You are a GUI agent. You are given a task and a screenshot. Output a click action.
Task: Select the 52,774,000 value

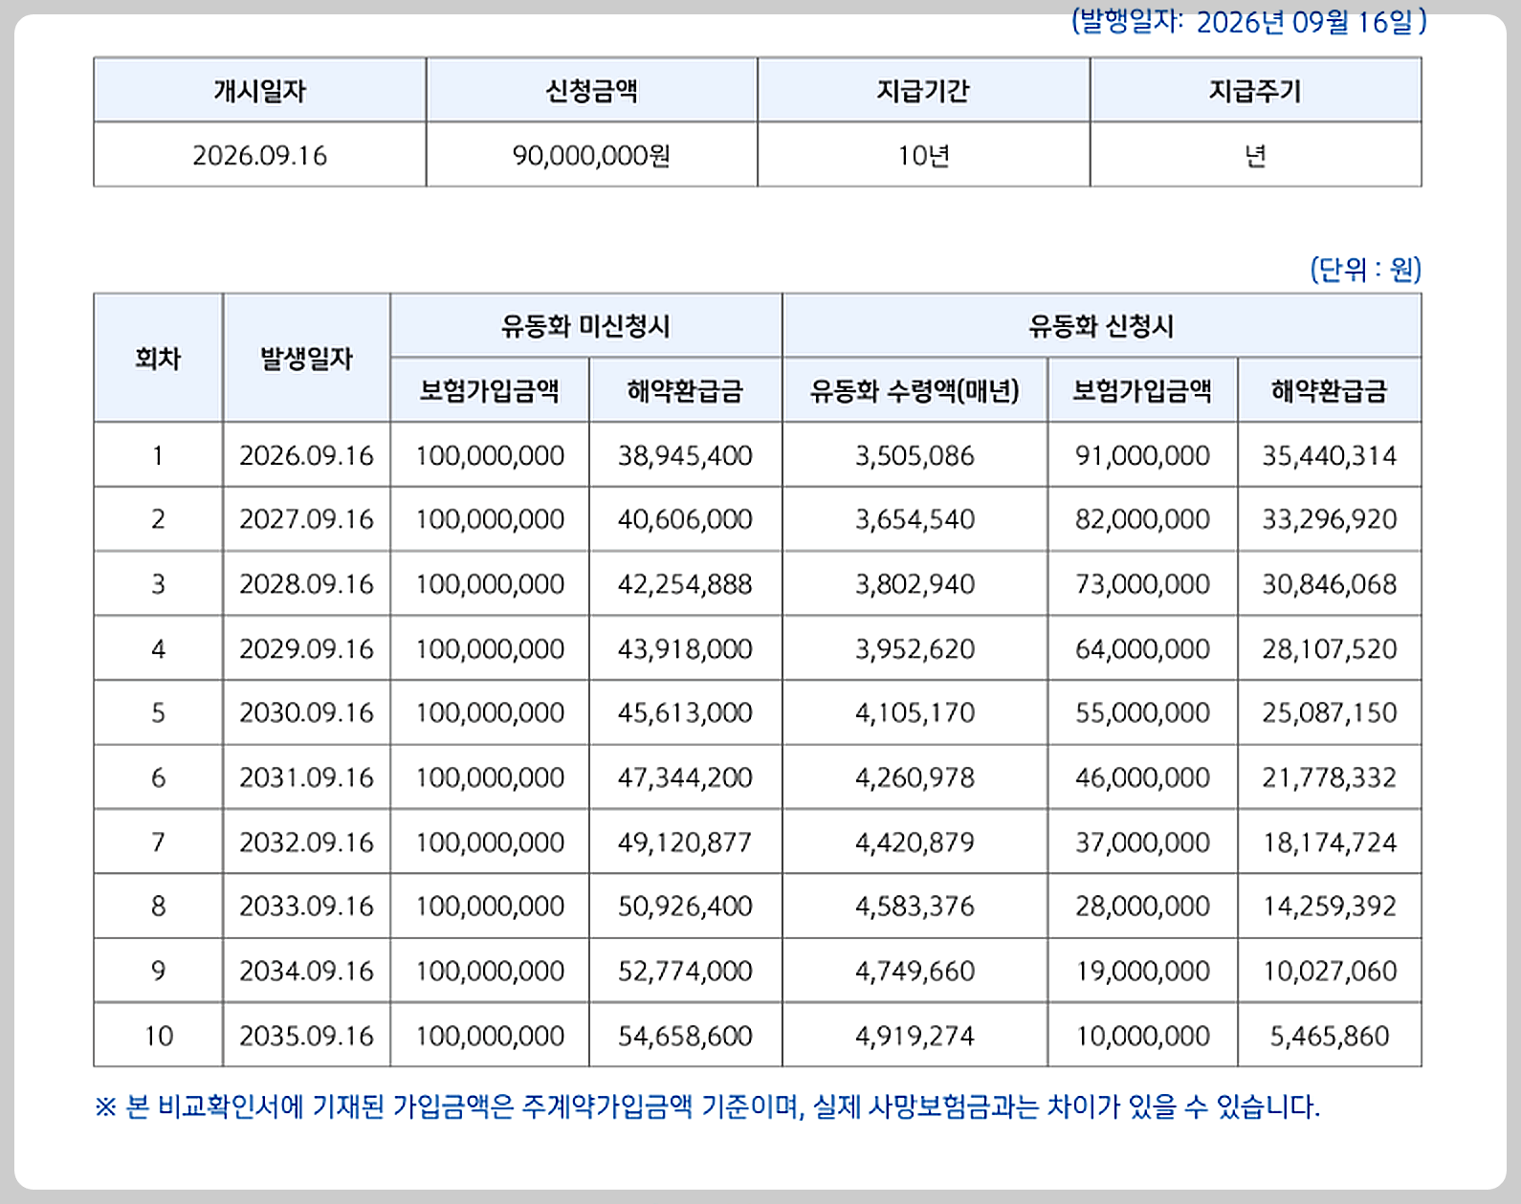coord(685,971)
